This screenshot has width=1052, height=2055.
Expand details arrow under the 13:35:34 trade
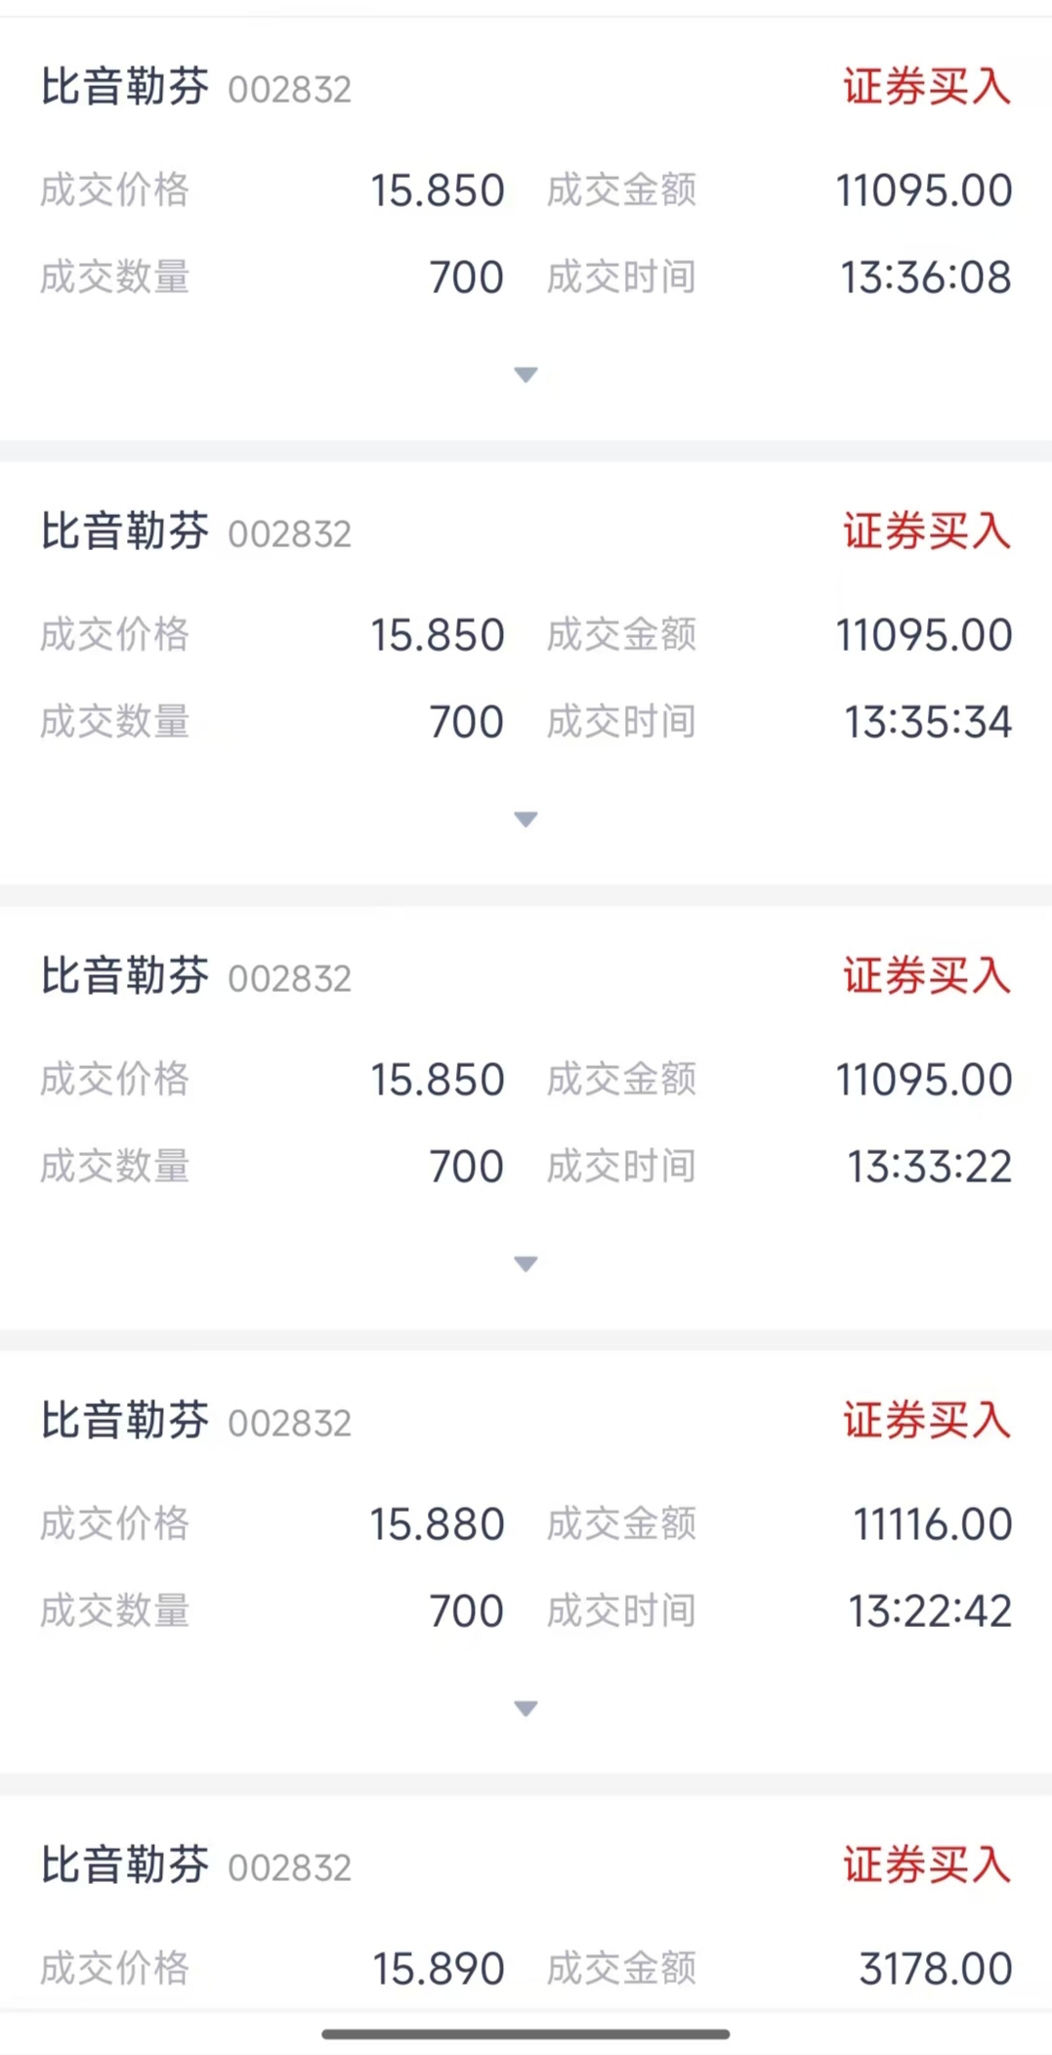526,819
